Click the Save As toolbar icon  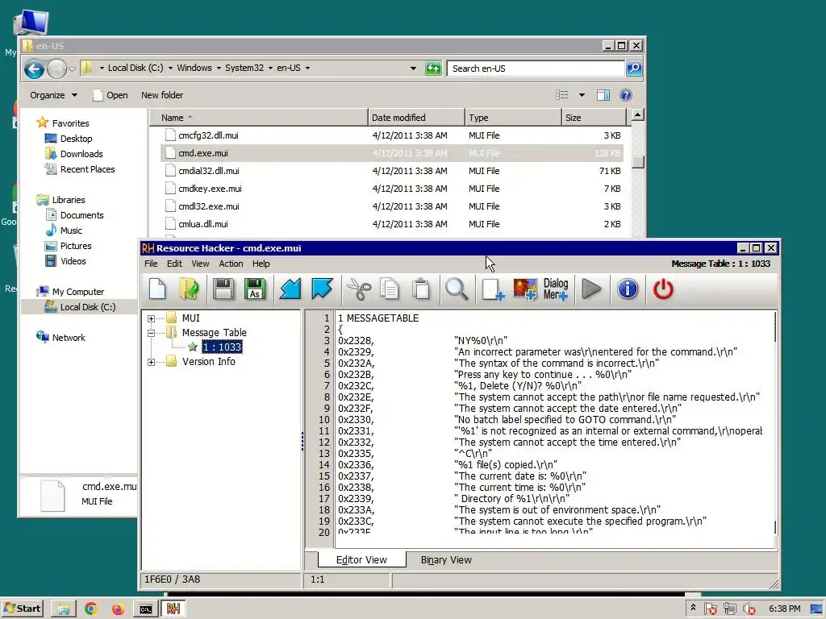(x=255, y=289)
